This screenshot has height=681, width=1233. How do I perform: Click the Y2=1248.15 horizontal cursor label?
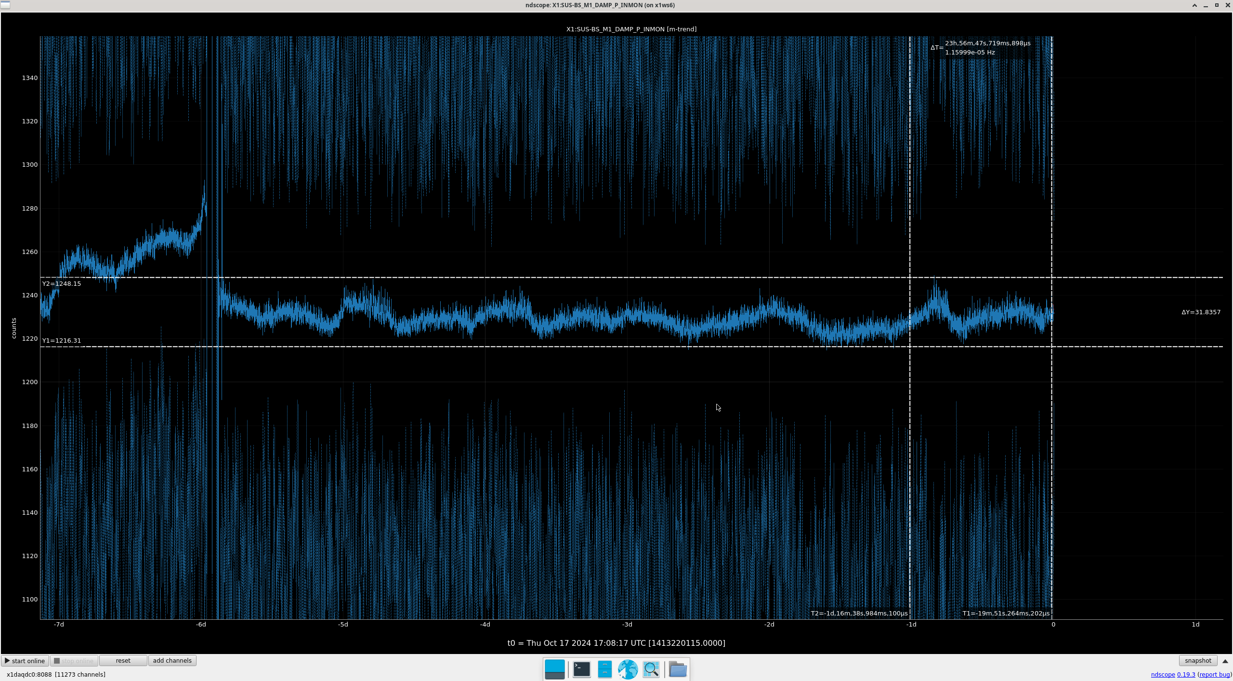click(62, 283)
